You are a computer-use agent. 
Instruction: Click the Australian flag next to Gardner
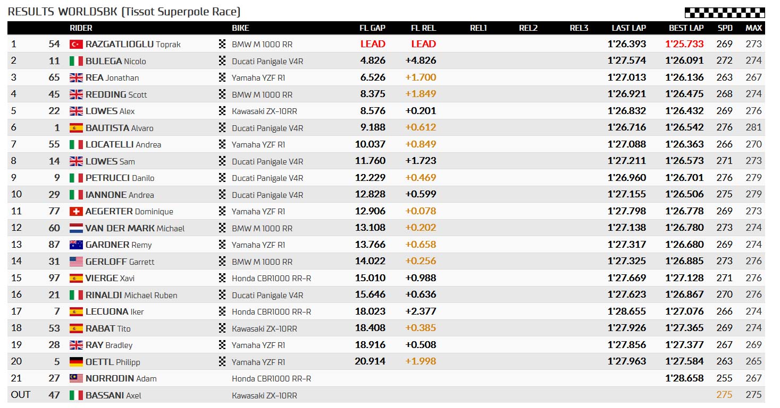[x=76, y=245]
